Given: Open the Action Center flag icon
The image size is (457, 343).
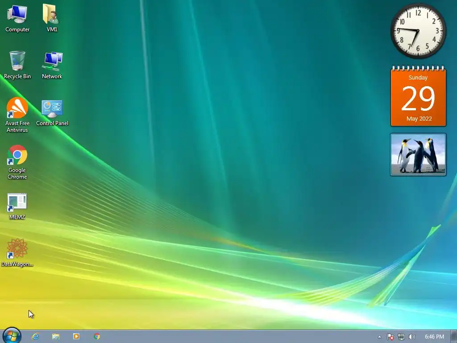Looking at the screenshot, I should [390, 337].
